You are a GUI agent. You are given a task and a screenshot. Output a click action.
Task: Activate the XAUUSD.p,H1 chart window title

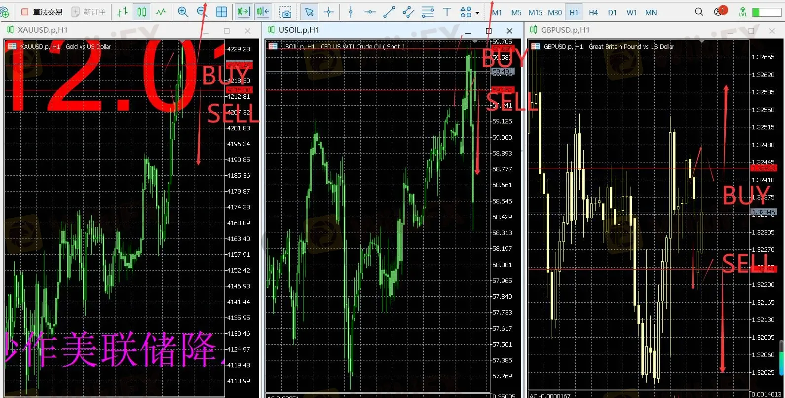42,30
